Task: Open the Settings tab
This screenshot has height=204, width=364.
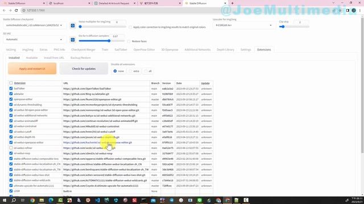Action: 246,50
